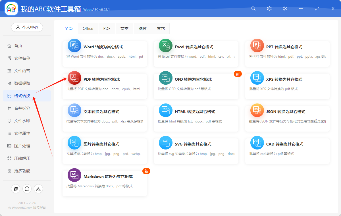Click the scissors icon in the title bar

285,9
